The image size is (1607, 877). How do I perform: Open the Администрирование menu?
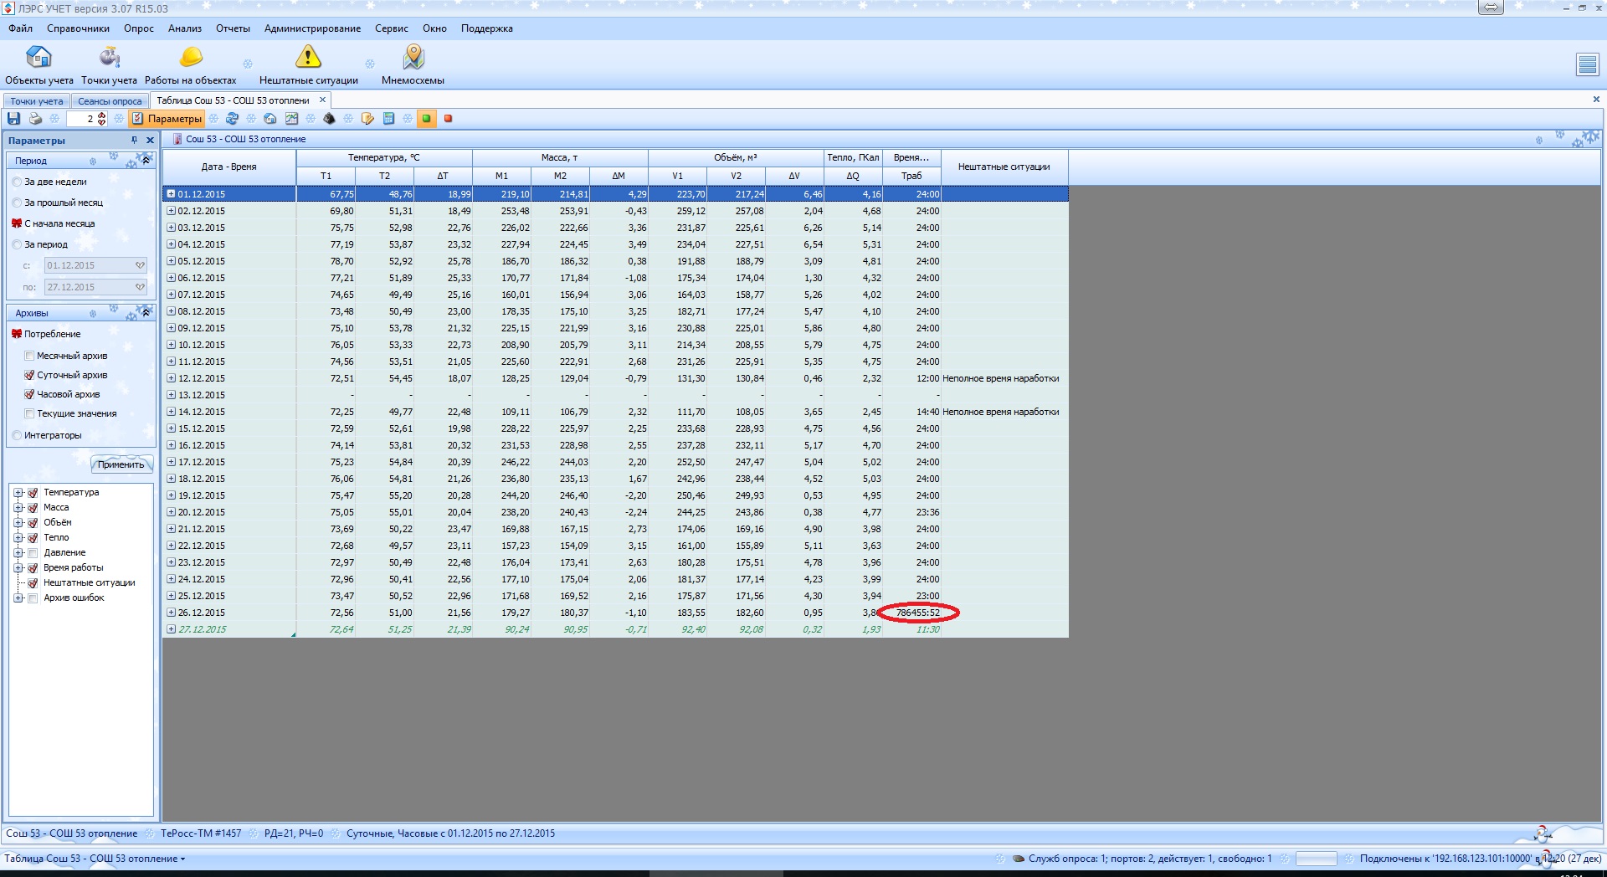312,28
